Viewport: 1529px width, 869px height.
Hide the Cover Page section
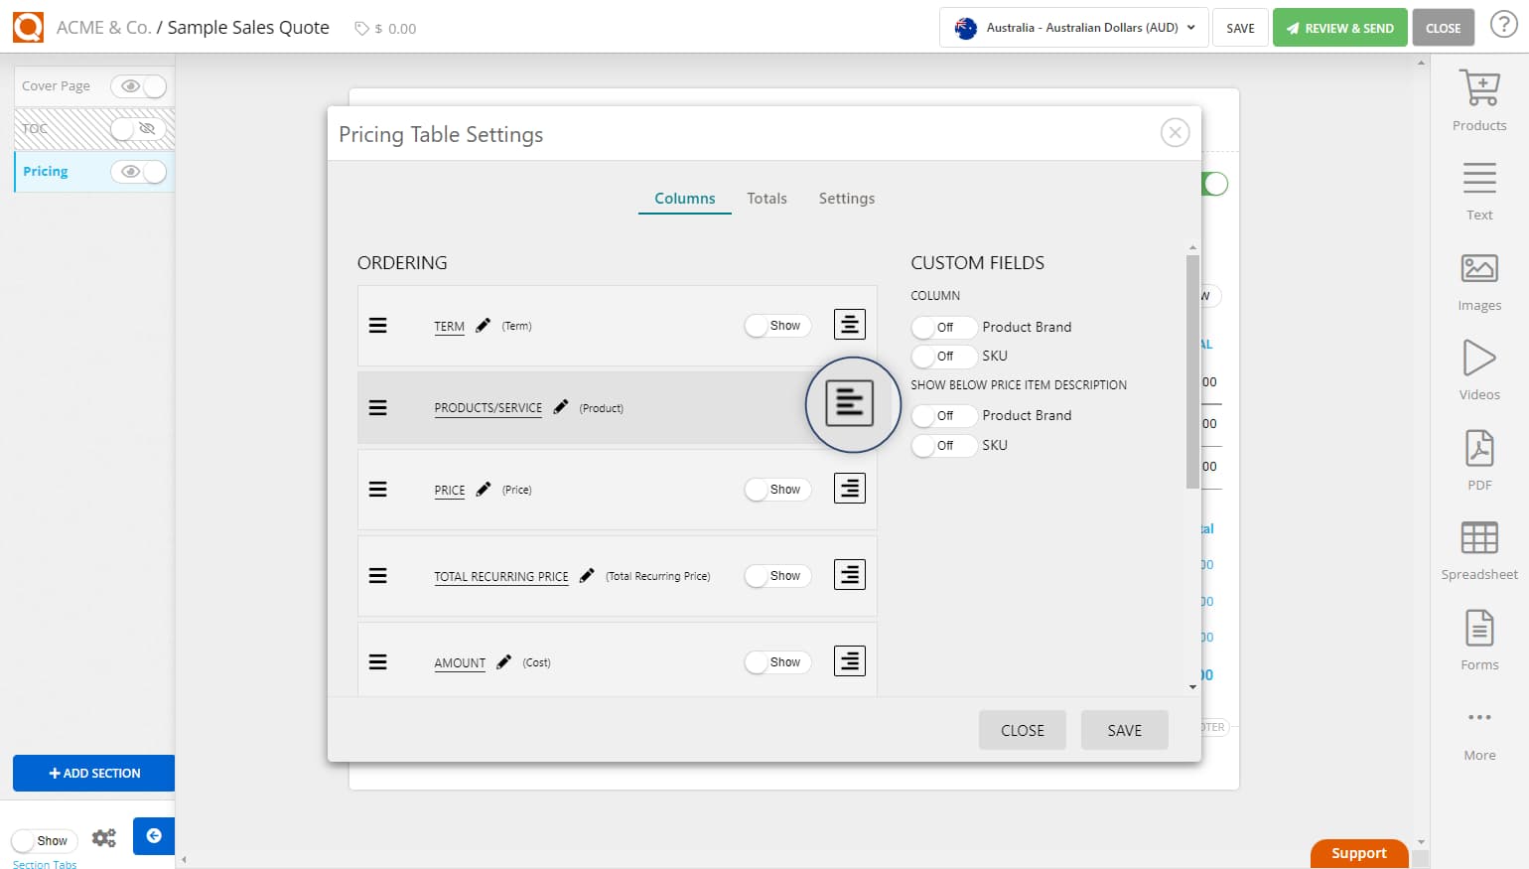pos(139,86)
